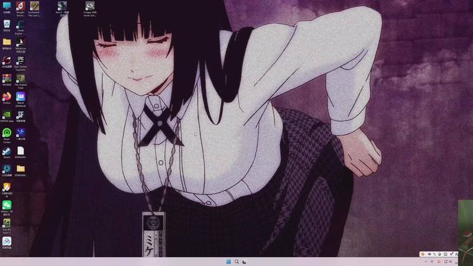Launch Weixin (WeChat) shortcut
The height and width of the screenshot is (266, 473).
coord(7,208)
